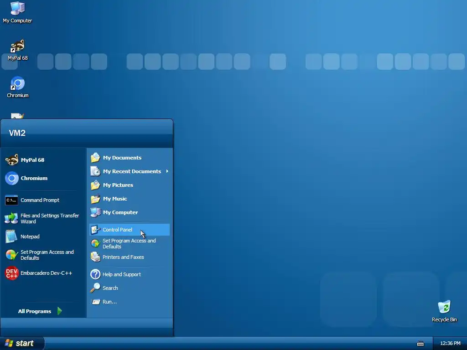Click Files and Settings Transfer Wizard icon
The width and height of the screenshot is (467, 350).
[11, 218]
